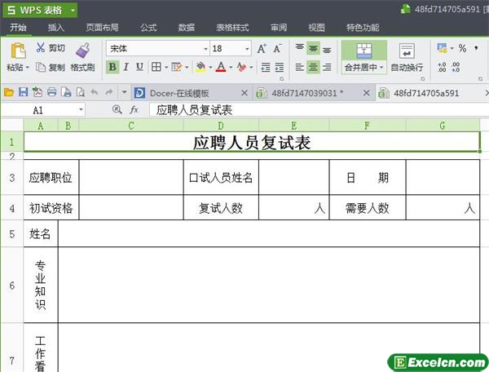489x372 pixels.
Task: Undo last action arrow
Action: pyautogui.click(x=95, y=92)
